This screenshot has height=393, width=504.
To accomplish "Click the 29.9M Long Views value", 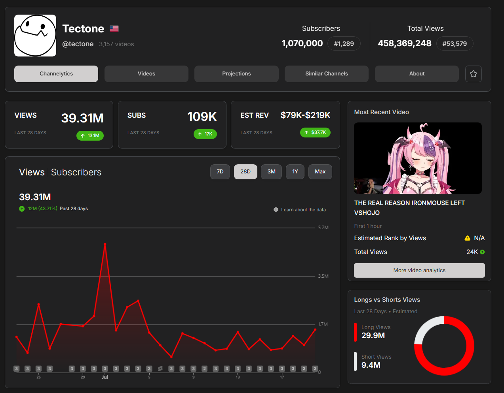I will click(x=373, y=335).
